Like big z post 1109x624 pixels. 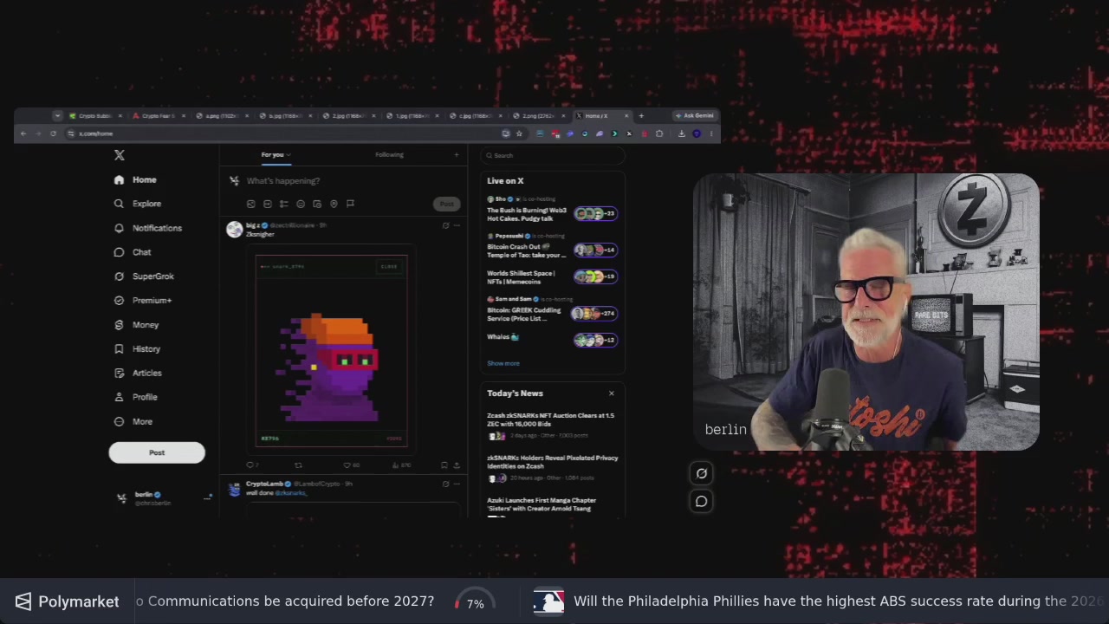[x=350, y=465]
